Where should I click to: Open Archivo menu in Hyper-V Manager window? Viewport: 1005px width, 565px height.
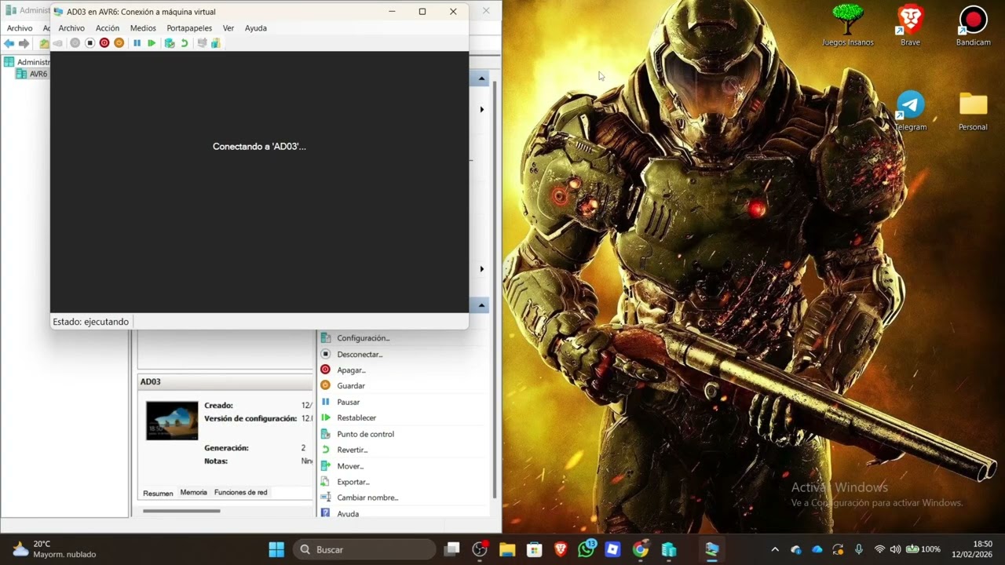[20, 28]
